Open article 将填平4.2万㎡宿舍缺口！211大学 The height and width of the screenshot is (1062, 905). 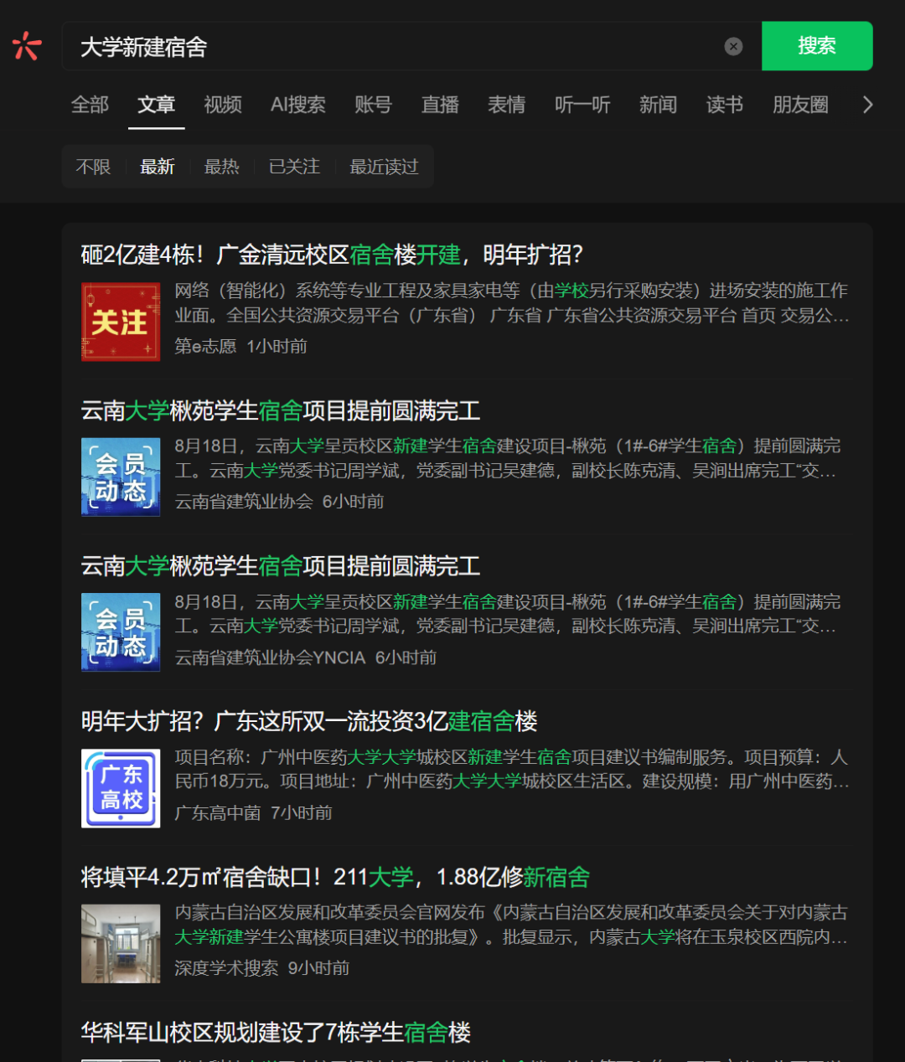(335, 877)
